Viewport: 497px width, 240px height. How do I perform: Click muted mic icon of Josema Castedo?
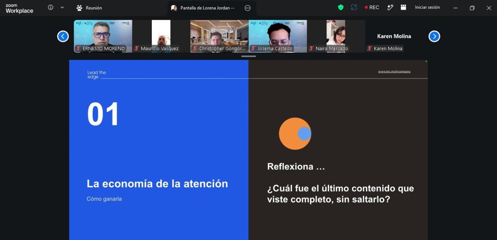point(253,48)
